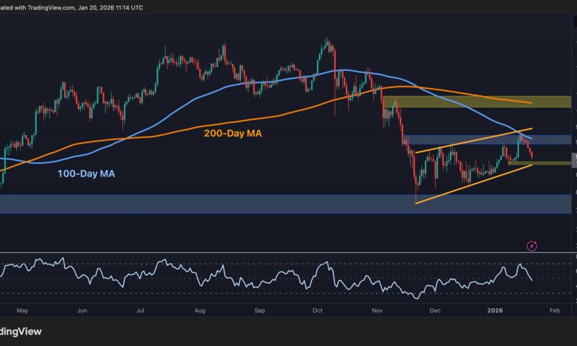Viewport: 577px width, 346px height.
Task: Toggle visibility of the 100-Day MA
Action: point(86,173)
